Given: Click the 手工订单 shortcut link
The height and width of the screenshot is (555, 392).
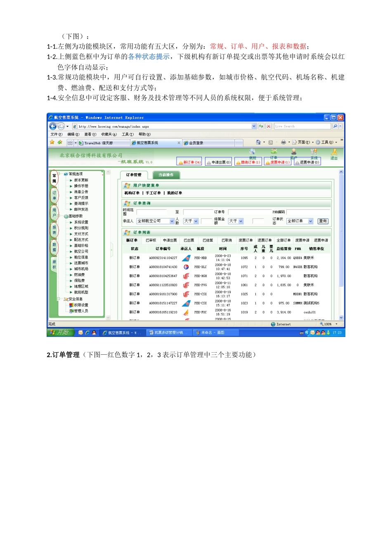Looking at the screenshot, I should pyautogui.click(x=153, y=193).
